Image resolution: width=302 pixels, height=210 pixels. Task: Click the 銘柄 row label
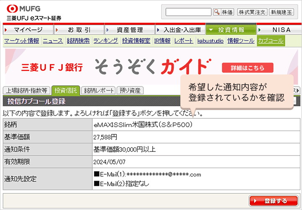point(10,125)
